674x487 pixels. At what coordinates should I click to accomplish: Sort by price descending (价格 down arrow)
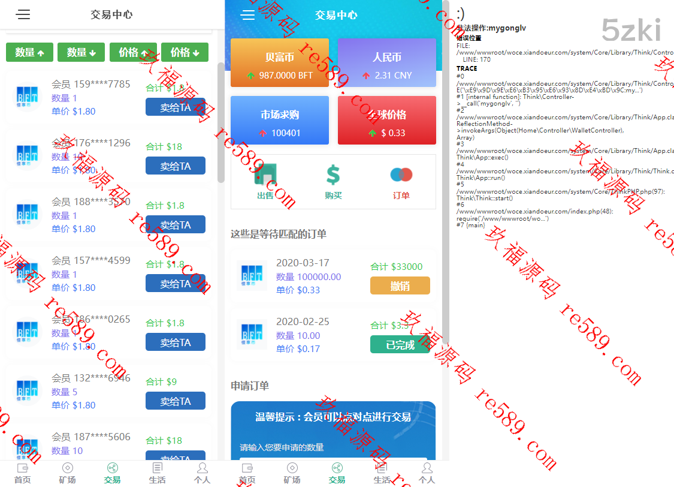coord(185,53)
